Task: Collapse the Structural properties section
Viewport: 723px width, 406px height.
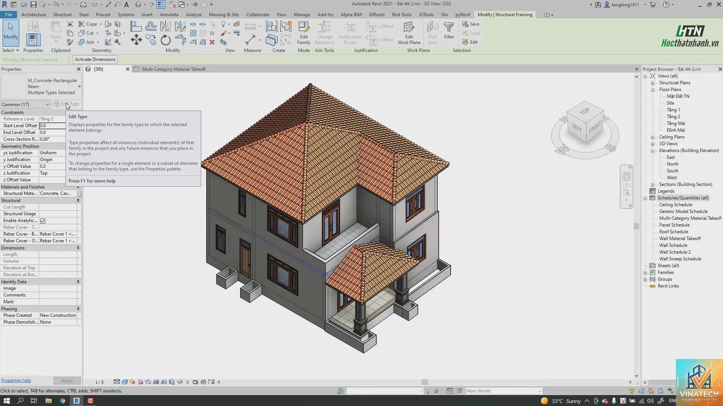Action: pyautogui.click(x=78, y=201)
